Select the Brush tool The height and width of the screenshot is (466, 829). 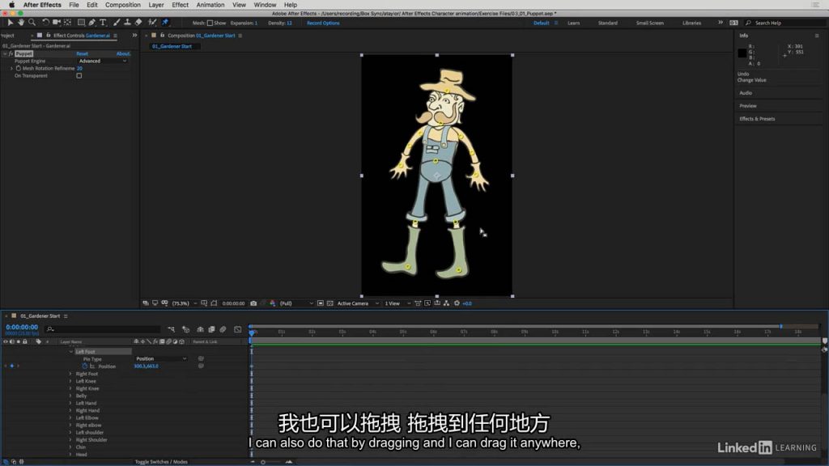(117, 22)
